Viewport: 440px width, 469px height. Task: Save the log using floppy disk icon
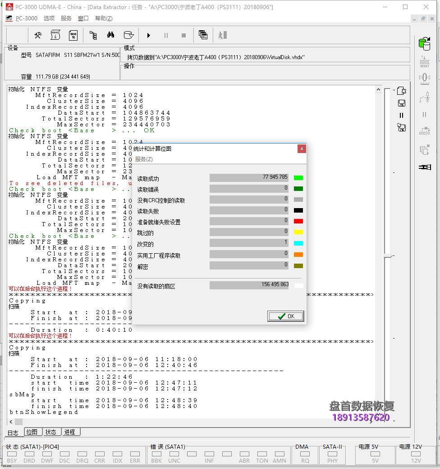[402, 103]
